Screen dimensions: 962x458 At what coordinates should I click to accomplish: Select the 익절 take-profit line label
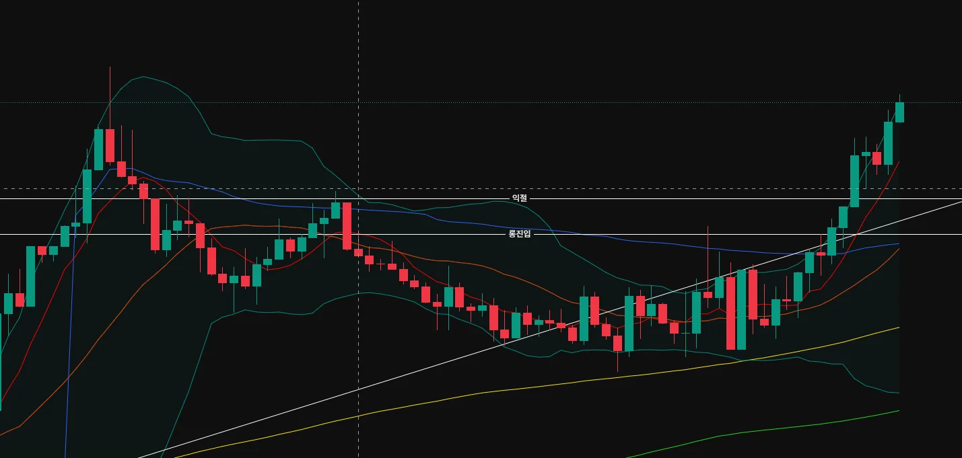pos(520,198)
